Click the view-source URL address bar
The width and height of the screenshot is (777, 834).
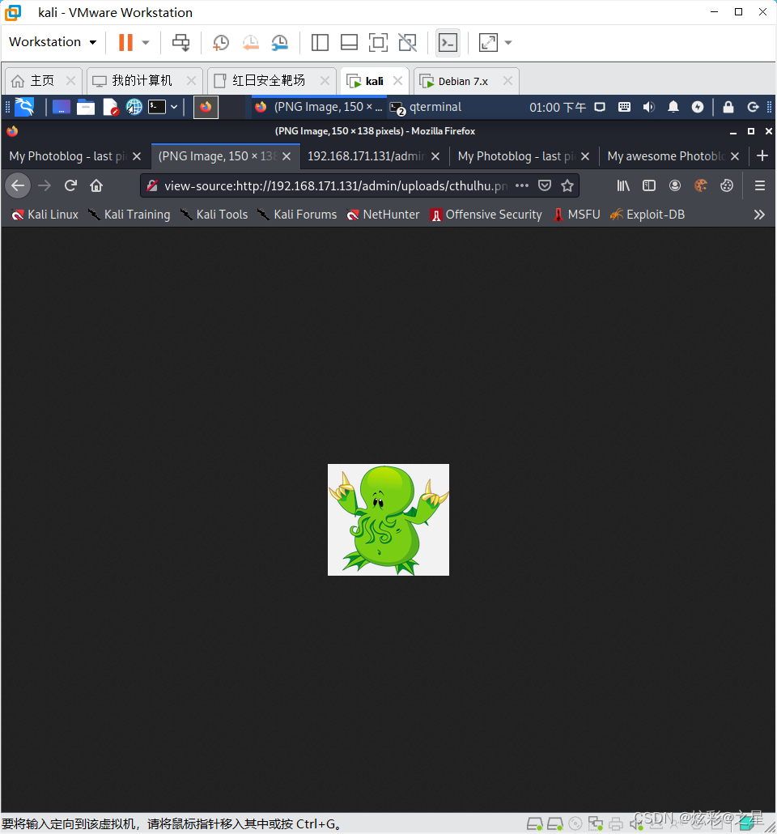(335, 185)
